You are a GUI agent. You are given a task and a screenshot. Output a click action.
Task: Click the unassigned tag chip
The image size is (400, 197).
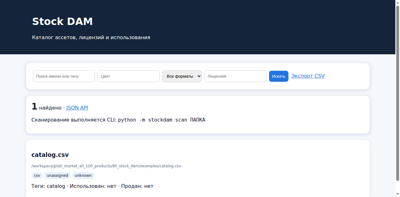[58, 176]
